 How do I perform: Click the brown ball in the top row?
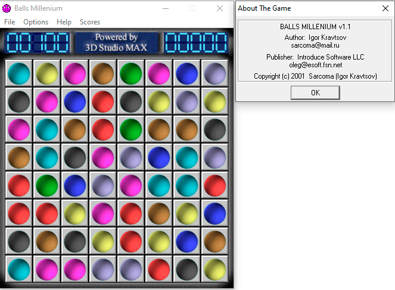click(102, 73)
